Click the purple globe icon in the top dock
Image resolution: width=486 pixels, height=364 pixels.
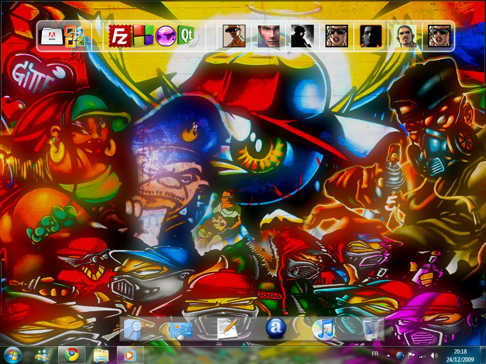166,36
